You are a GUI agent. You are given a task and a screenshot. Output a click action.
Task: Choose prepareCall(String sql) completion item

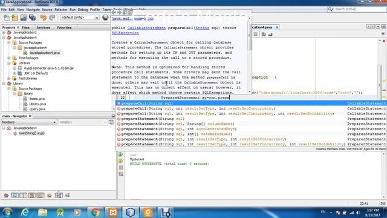[x=250, y=104]
